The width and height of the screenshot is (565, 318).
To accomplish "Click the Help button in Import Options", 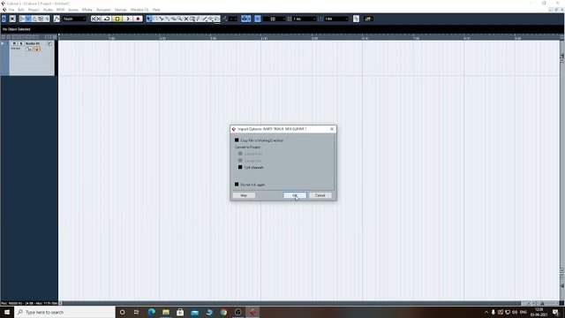I will point(244,195).
